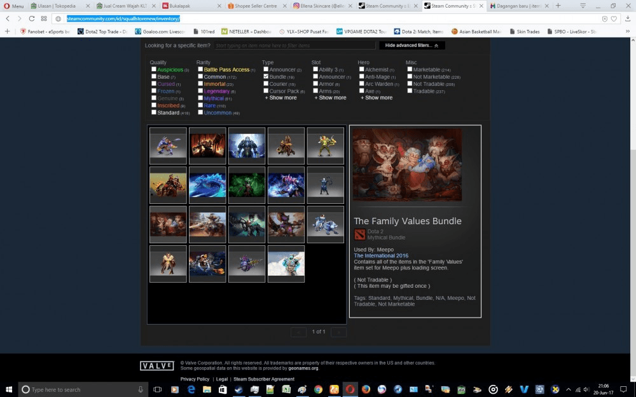The width and height of the screenshot is (636, 397).
Task: Open Excel from the taskbar
Action: pyautogui.click(x=286, y=389)
